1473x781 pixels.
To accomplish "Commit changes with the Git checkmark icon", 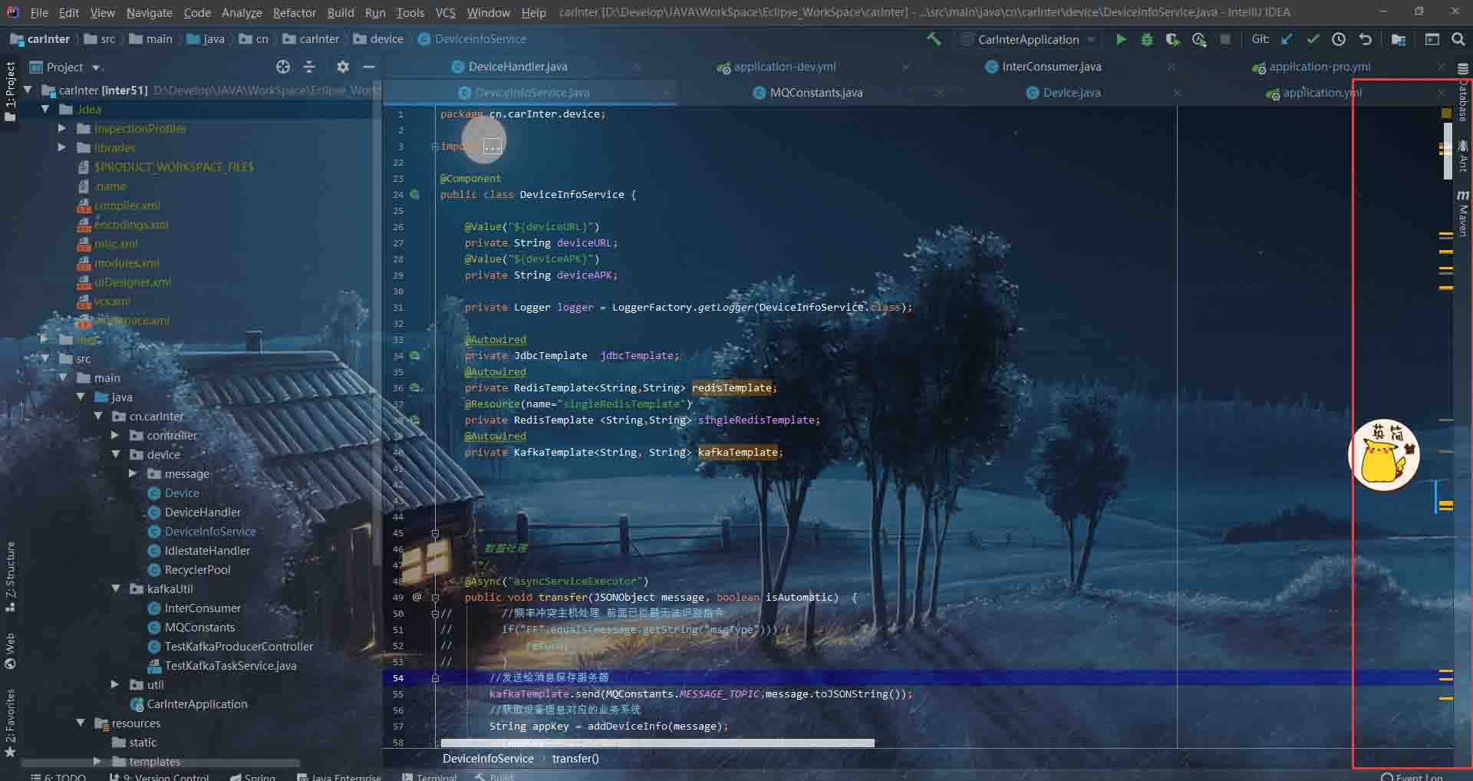I will point(1313,39).
